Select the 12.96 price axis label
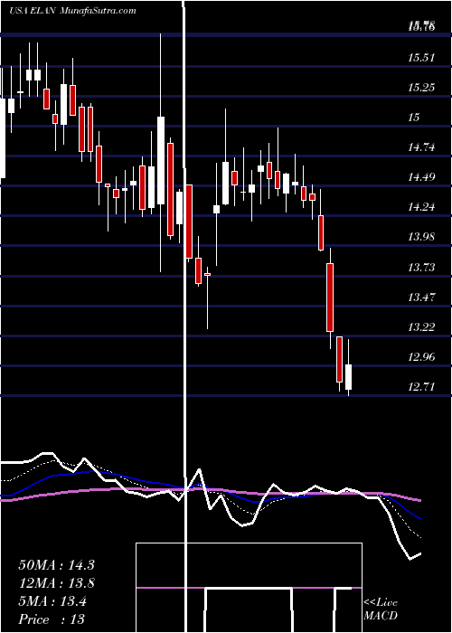The width and height of the screenshot is (452, 633). coord(421,357)
